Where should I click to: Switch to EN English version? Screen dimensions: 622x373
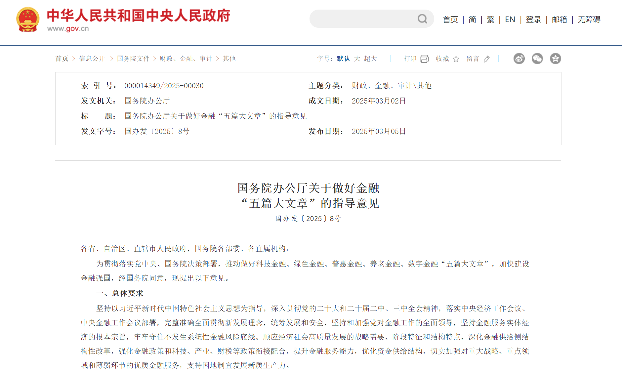click(510, 20)
